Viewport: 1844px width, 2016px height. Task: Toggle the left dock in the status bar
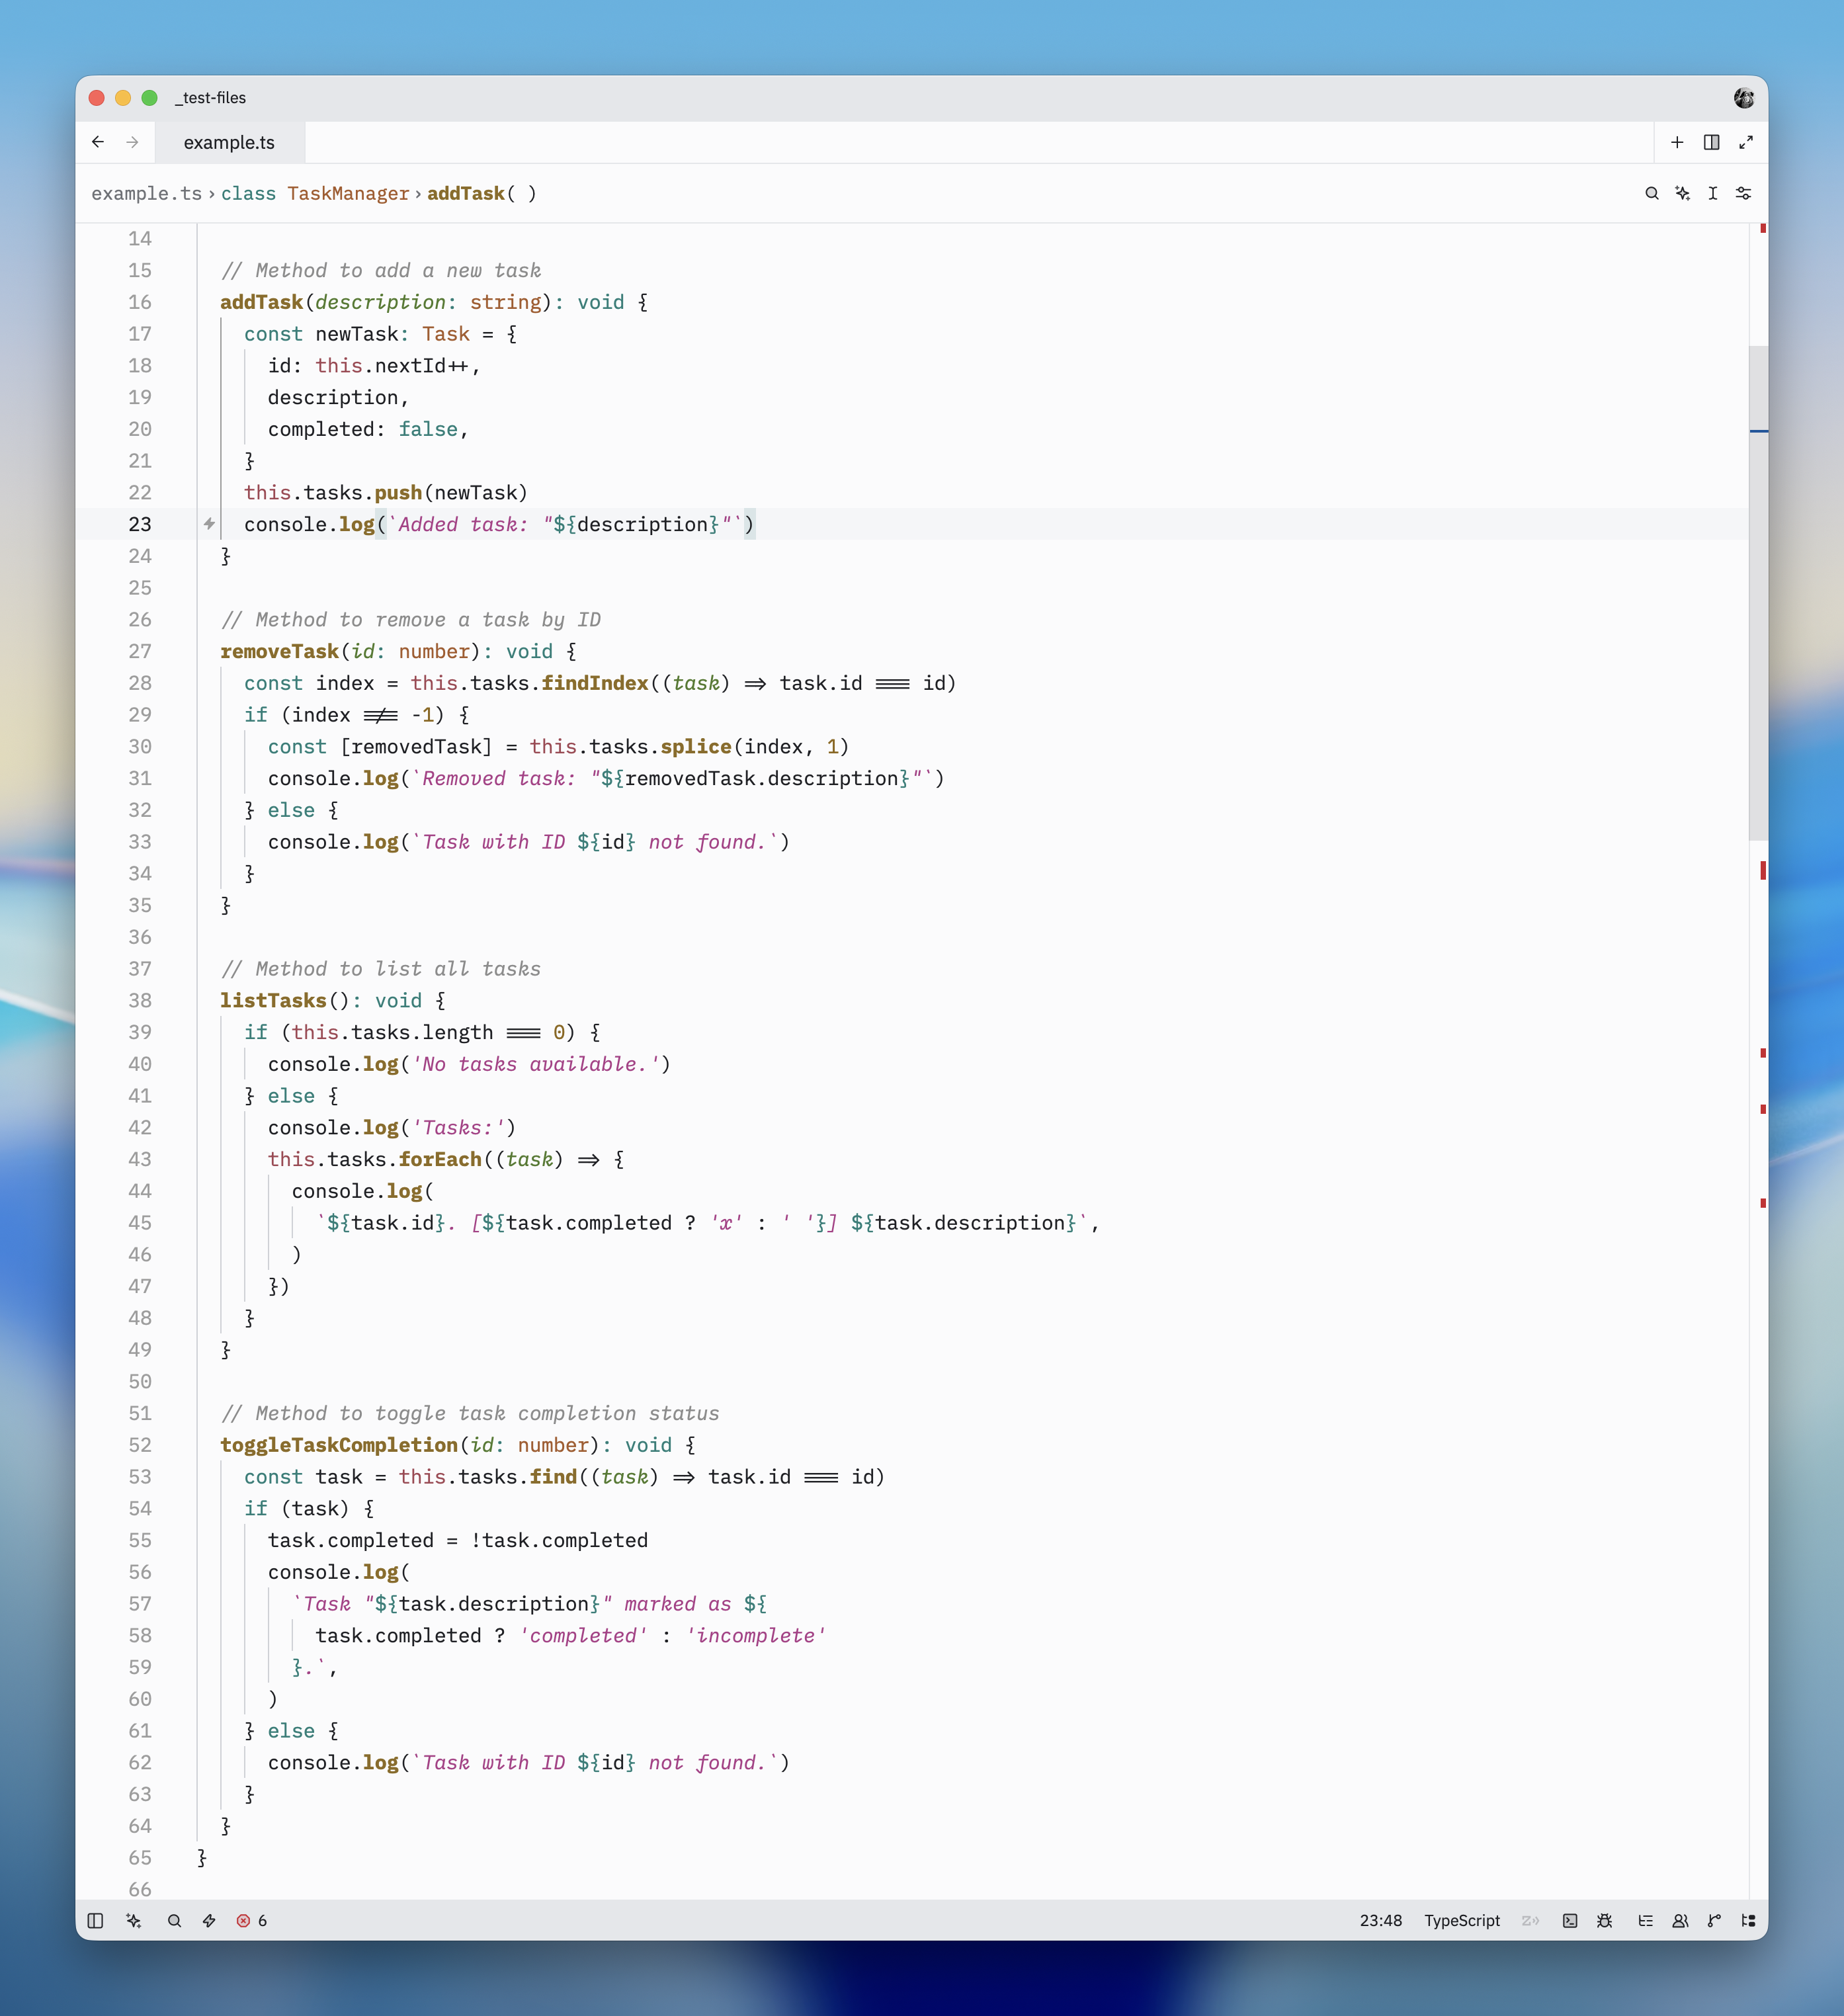coord(95,1920)
